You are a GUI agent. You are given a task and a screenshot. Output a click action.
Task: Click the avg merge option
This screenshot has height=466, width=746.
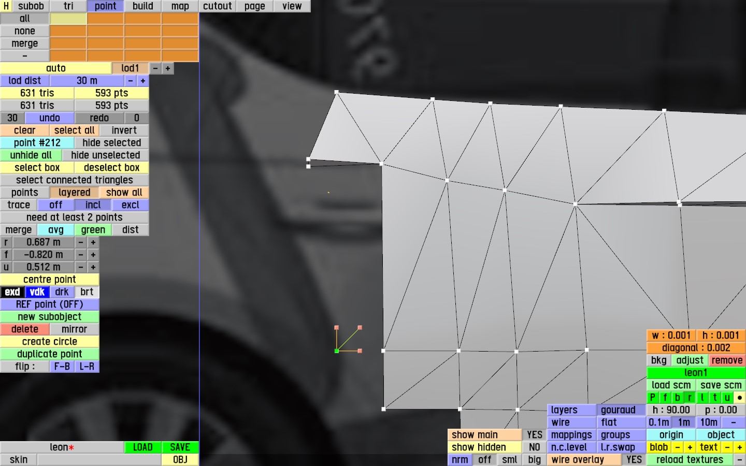pos(56,230)
